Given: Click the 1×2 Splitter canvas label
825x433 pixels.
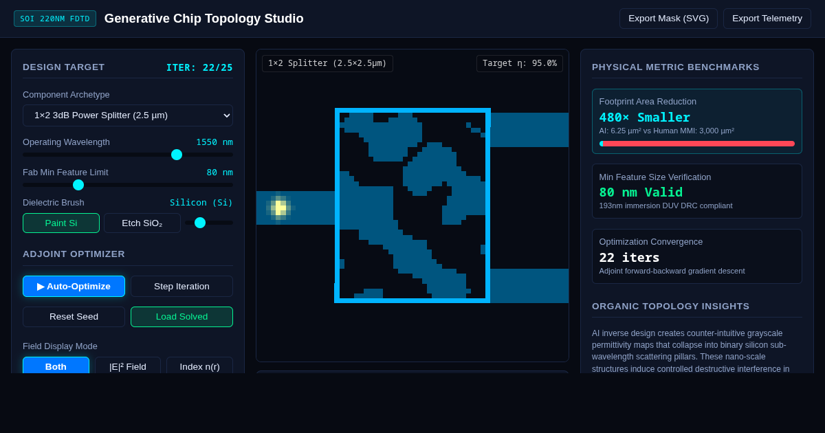Looking at the screenshot, I should click(327, 63).
